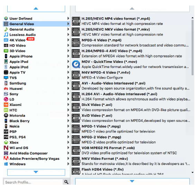Expand the PS3, PS4 submenu arrow
195x186 pixels.
click(x=68, y=137)
